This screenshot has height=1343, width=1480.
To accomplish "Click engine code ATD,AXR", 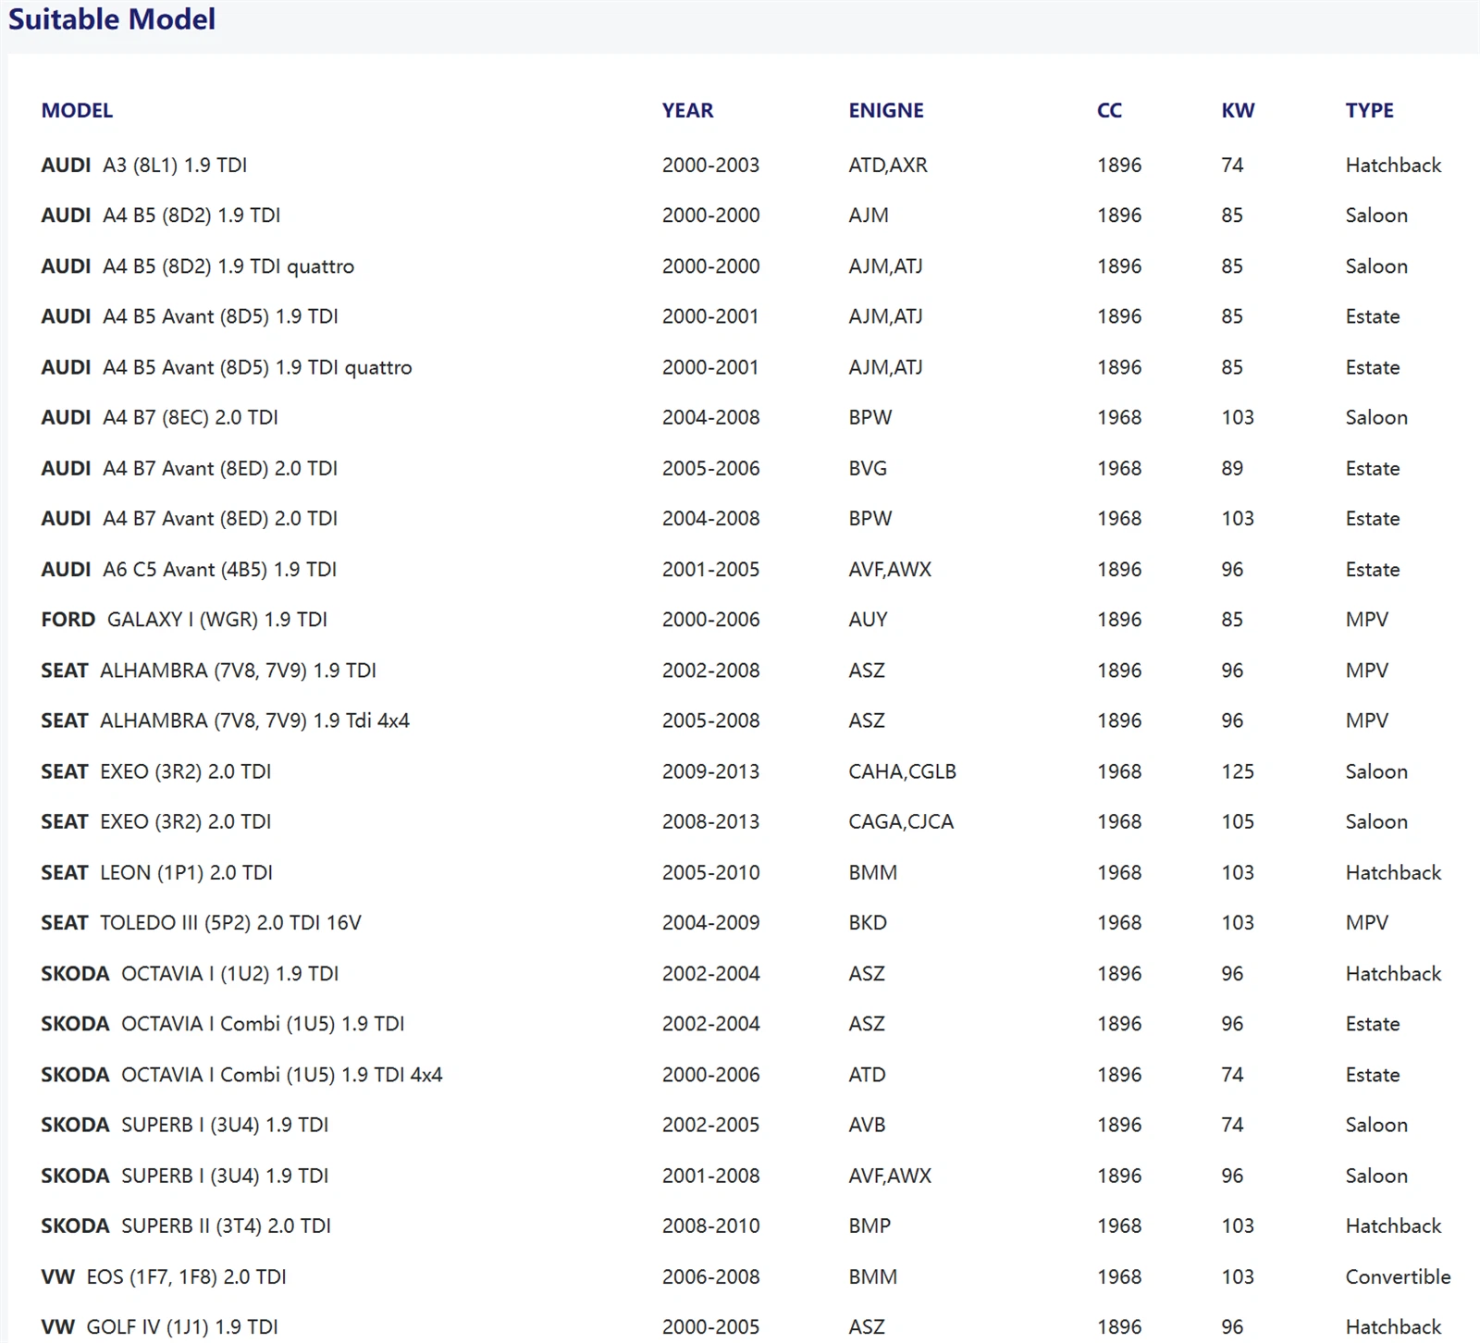I will 888,166.
